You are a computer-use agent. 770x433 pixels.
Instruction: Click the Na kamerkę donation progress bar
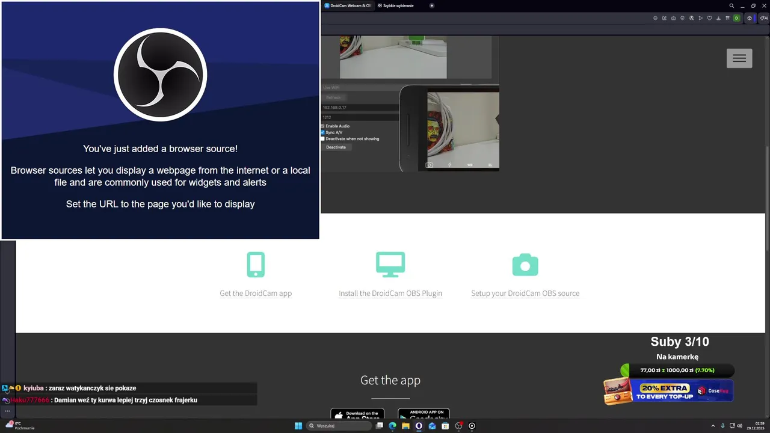coord(677,370)
